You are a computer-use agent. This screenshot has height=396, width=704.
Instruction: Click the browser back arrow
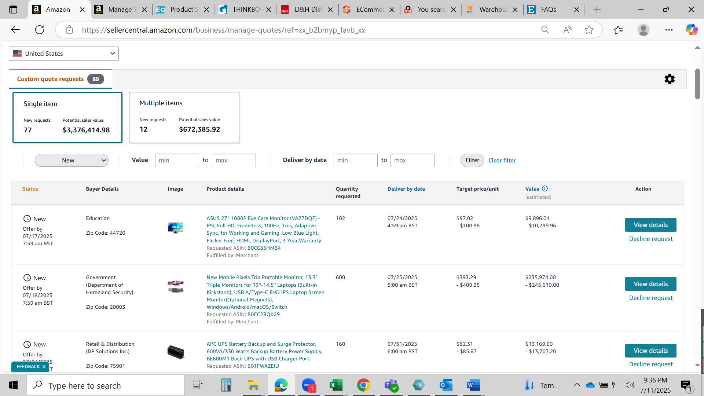coord(15,30)
